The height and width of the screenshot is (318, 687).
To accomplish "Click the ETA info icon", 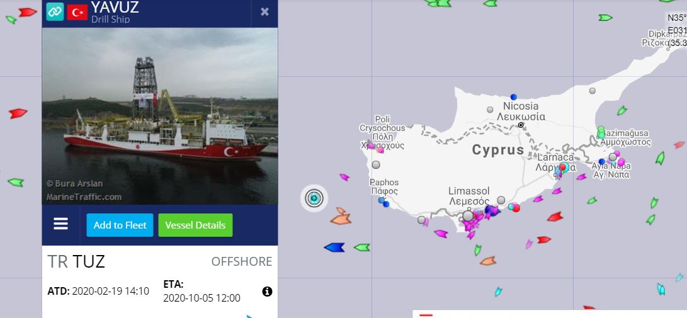I will tap(267, 292).
